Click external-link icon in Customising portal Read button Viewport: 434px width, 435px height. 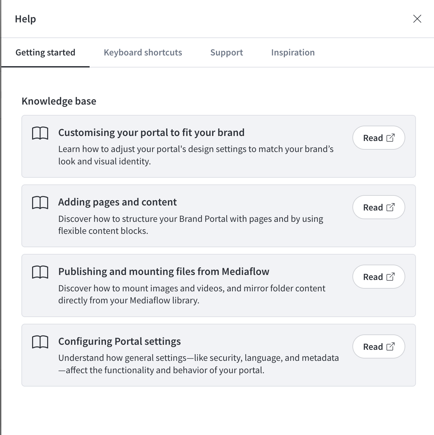tap(391, 138)
